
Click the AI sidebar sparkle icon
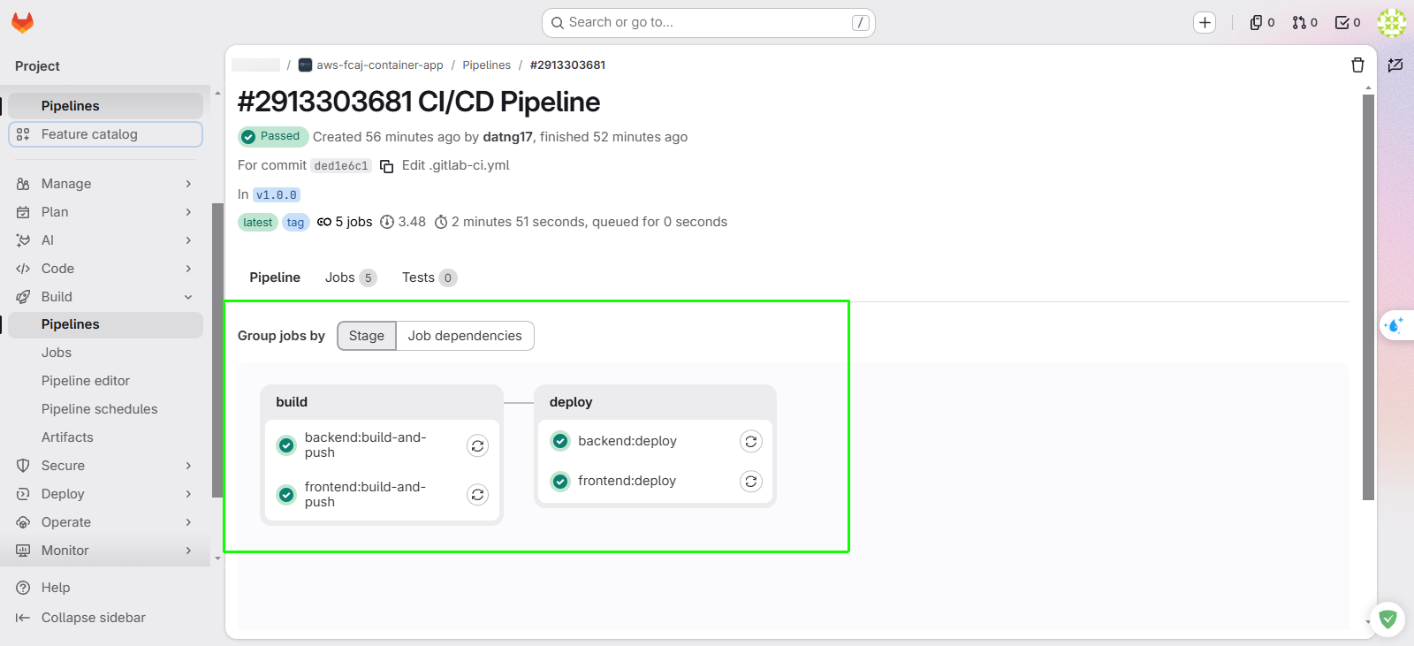click(23, 240)
